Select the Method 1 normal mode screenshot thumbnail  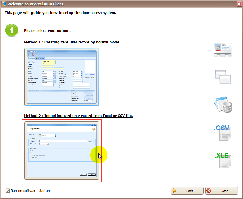pyautogui.click(x=62, y=77)
